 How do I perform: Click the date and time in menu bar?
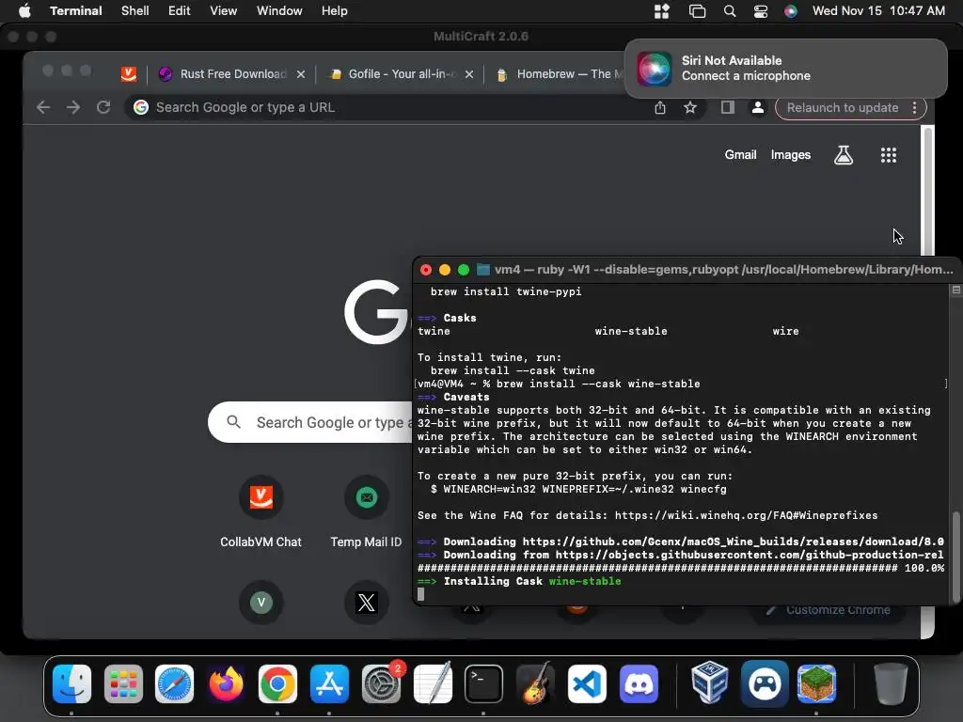(878, 11)
